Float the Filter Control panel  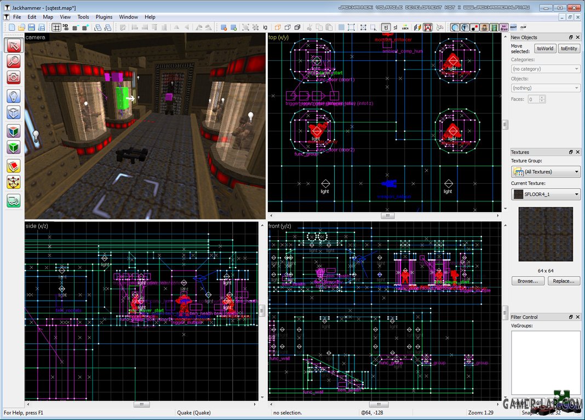point(571,317)
